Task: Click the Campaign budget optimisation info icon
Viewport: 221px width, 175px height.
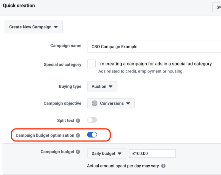Action: [78, 135]
